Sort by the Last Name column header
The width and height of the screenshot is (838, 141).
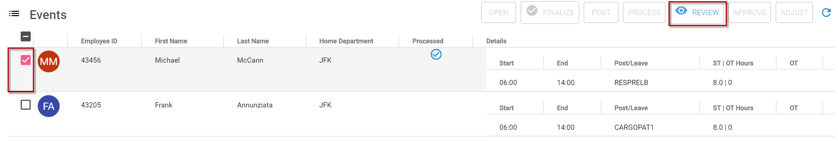(253, 41)
